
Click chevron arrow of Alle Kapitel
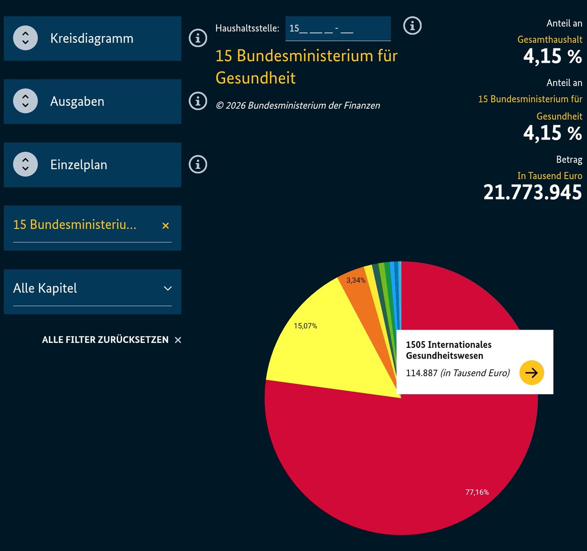tap(168, 288)
